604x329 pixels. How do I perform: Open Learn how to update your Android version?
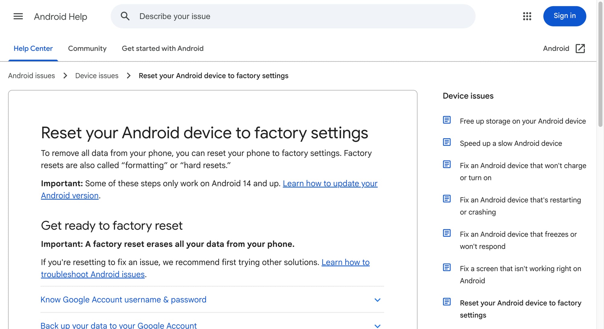pyautogui.click(x=330, y=184)
